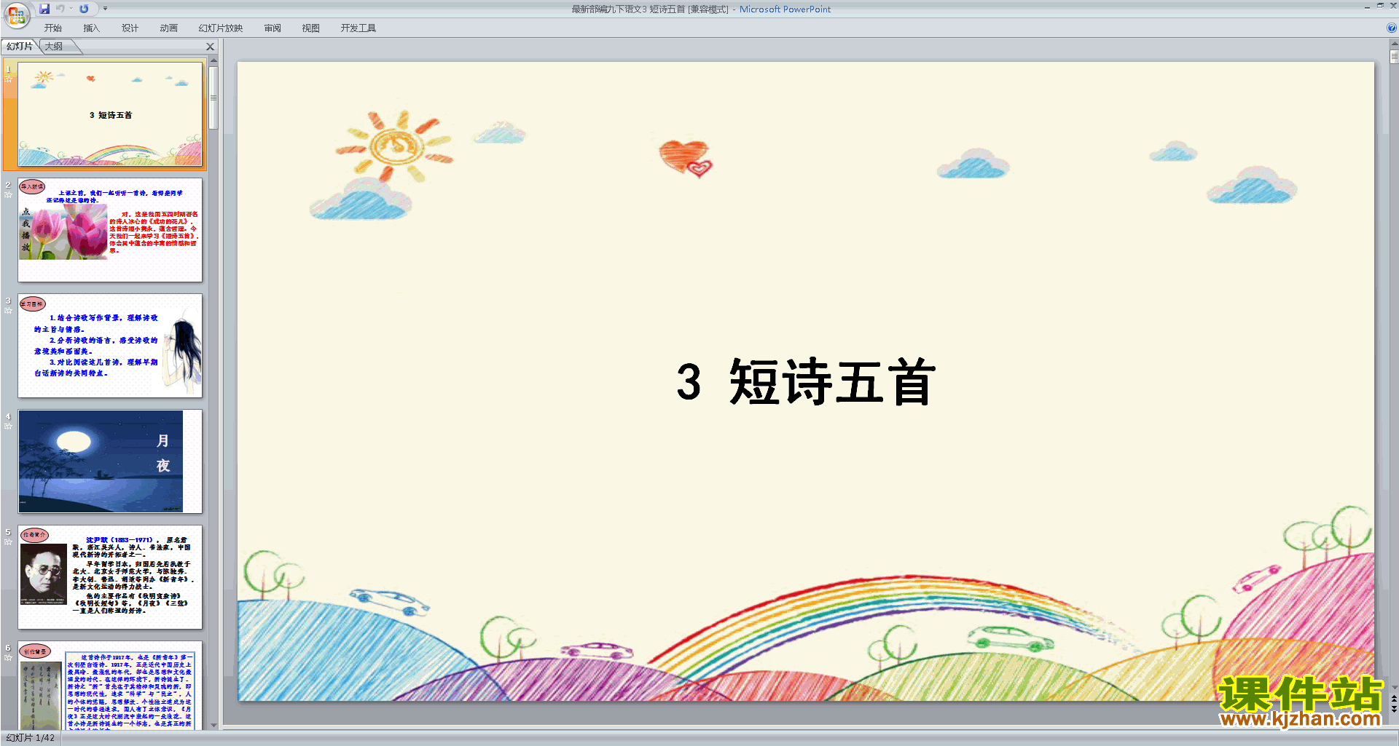Open the 动画 ribbon tab

pyautogui.click(x=168, y=28)
